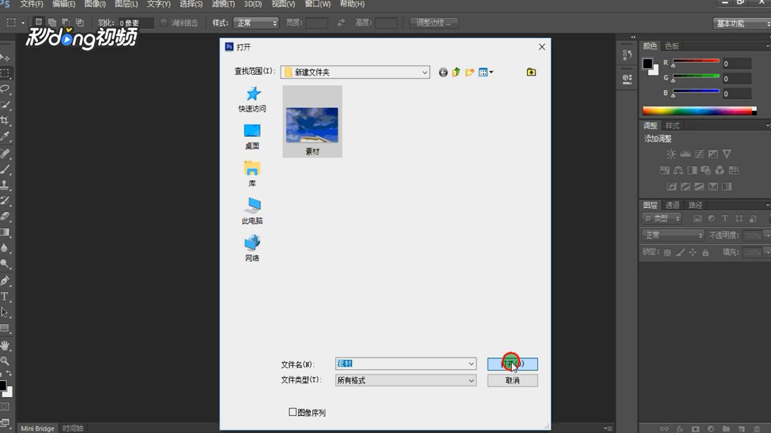Choose Add to Selection mode
Image resolution: width=771 pixels, height=433 pixels.
(52, 23)
